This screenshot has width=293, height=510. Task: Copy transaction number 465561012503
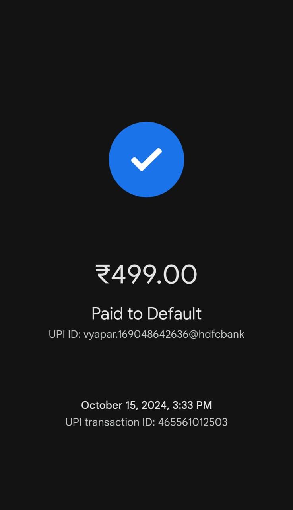tap(193, 422)
